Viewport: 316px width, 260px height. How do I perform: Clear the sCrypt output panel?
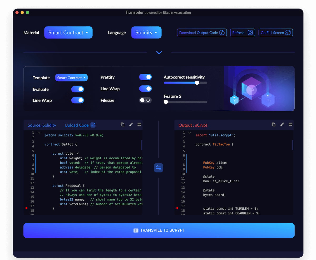[x=290, y=125]
